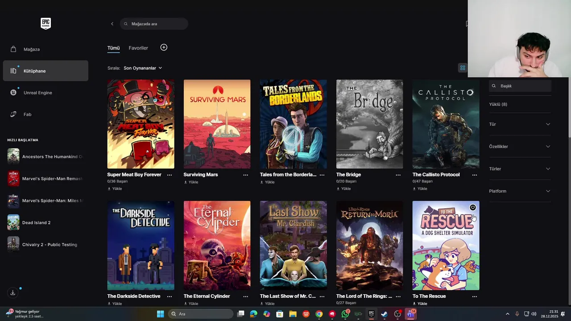Open the Son Oynananlar sort dropdown
The width and height of the screenshot is (571, 321).
143,68
